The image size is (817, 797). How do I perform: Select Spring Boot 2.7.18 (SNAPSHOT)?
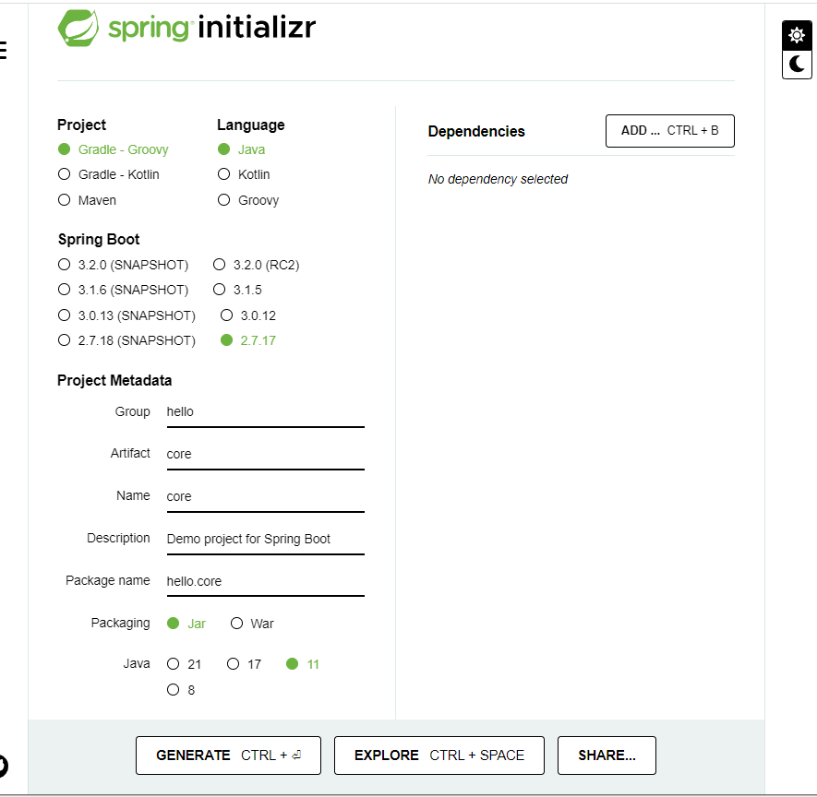point(126,340)
